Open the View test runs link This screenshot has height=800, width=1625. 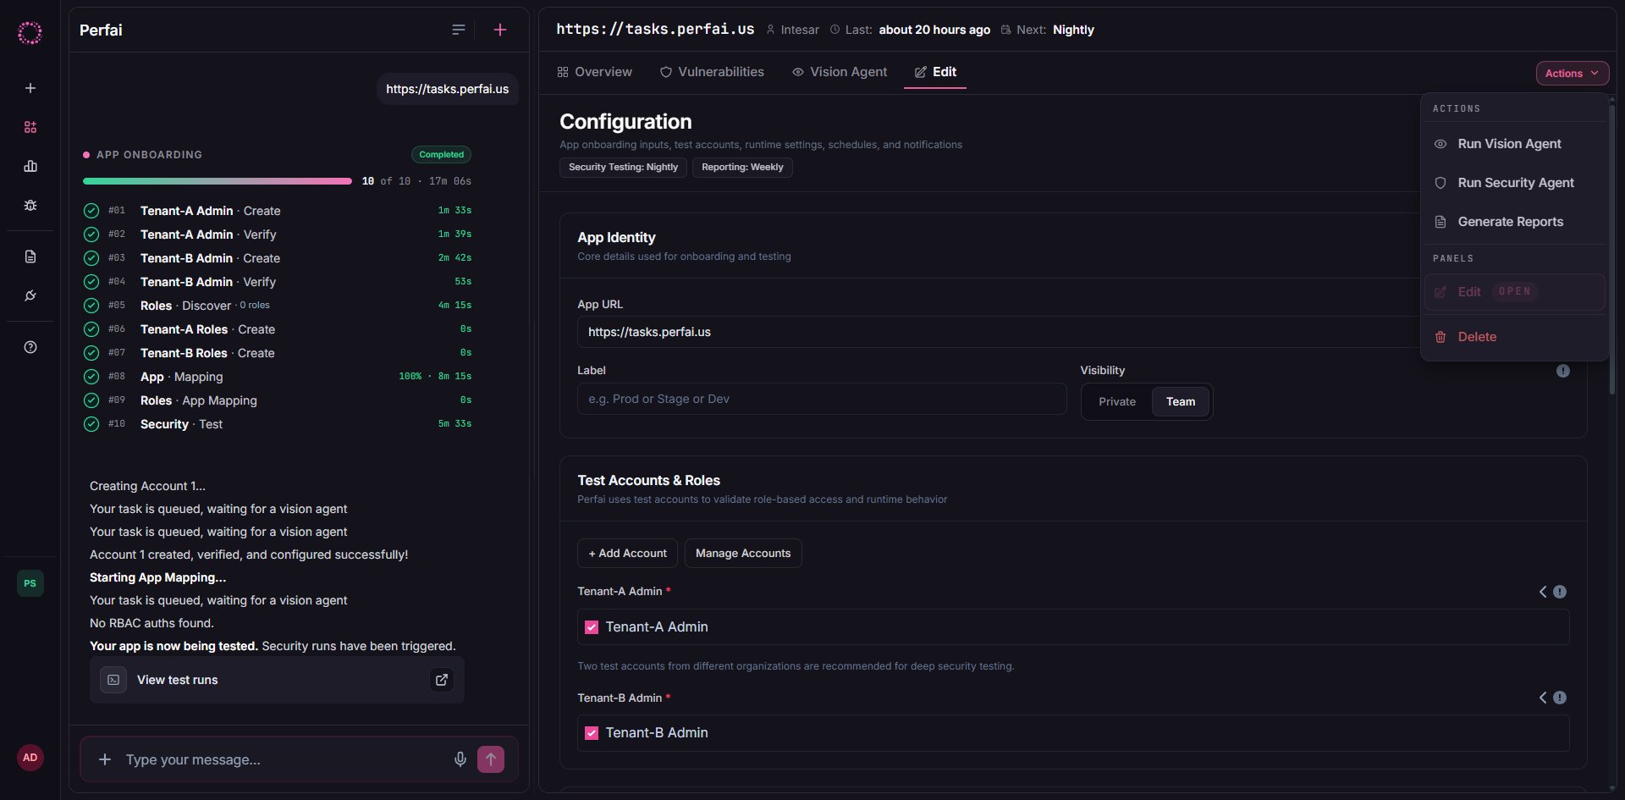click(x=277, y=680)
